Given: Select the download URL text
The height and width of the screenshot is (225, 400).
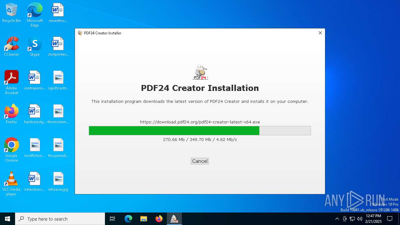Looking at the screenshot, I should [x=200, y=122].
